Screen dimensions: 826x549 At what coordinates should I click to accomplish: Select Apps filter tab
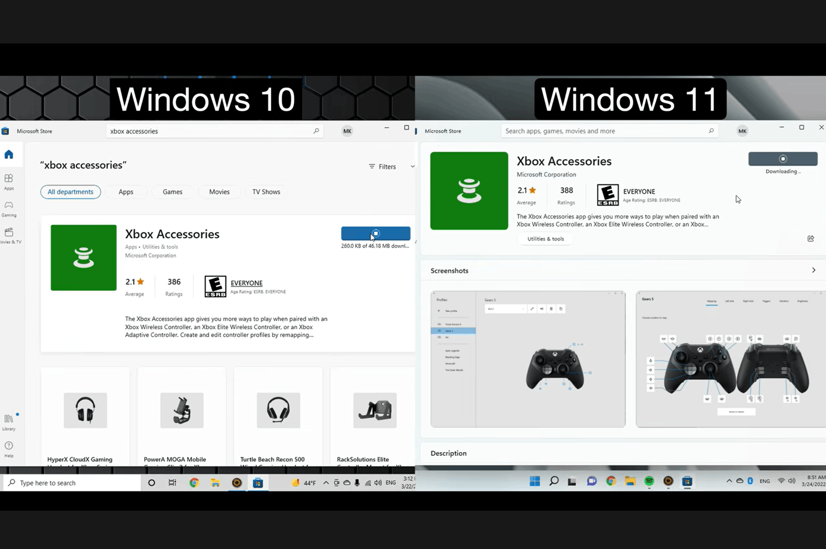click(126, 192)
